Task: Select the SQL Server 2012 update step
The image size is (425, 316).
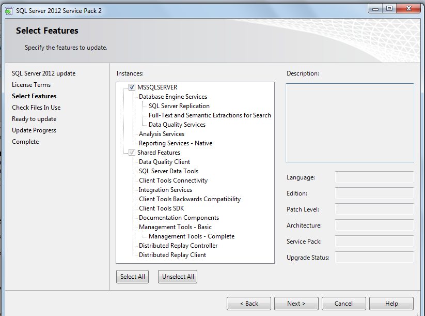Action: [x=44, y=73]
